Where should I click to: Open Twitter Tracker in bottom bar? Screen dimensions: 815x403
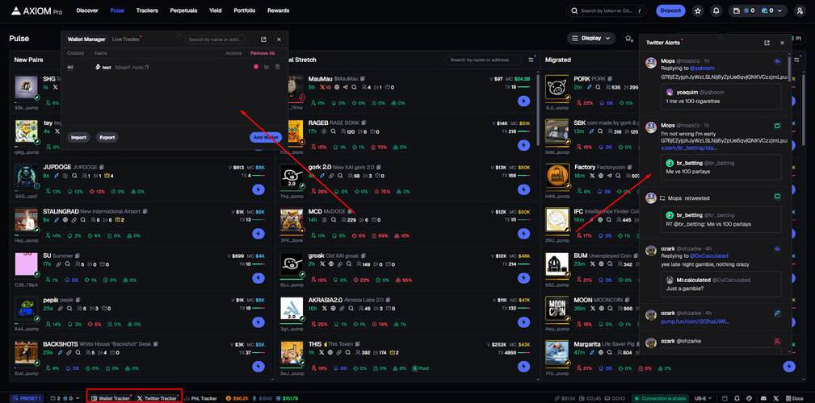click(157, 398)
